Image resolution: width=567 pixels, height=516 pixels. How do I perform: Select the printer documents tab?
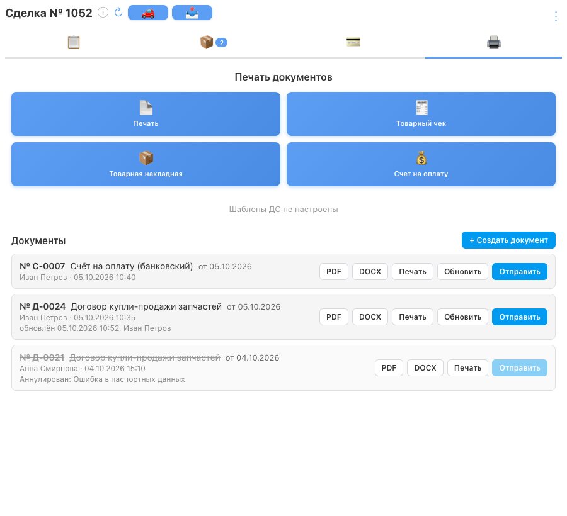493,43
